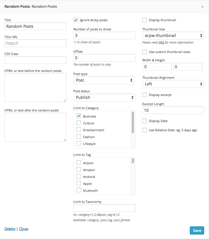Check Use custom thumbnail sizes
Screen dimensions: 209x239
[x=145, y=52]
